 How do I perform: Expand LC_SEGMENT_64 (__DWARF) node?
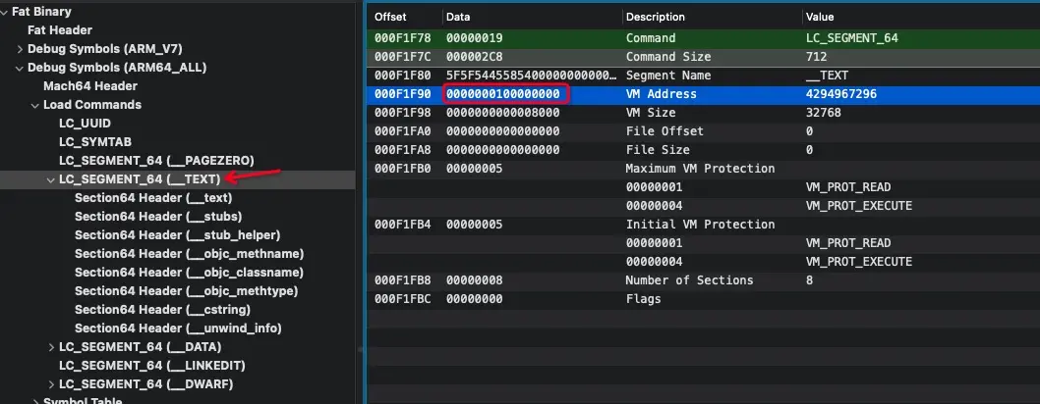coord(51,384)
